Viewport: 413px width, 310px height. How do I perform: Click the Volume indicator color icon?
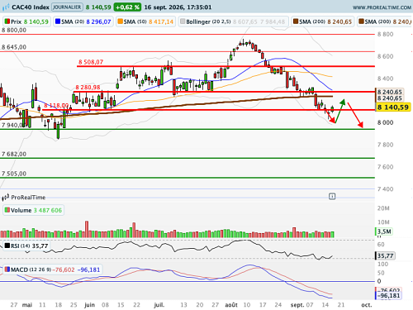coord(7,210)
